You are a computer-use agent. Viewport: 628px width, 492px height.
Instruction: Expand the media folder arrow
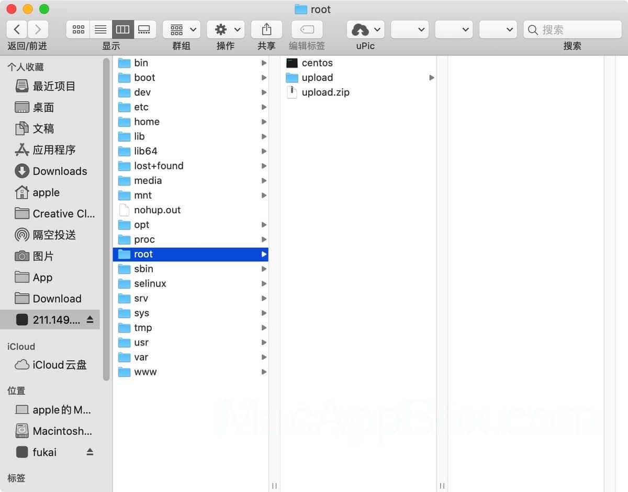(x=264, y=180)
